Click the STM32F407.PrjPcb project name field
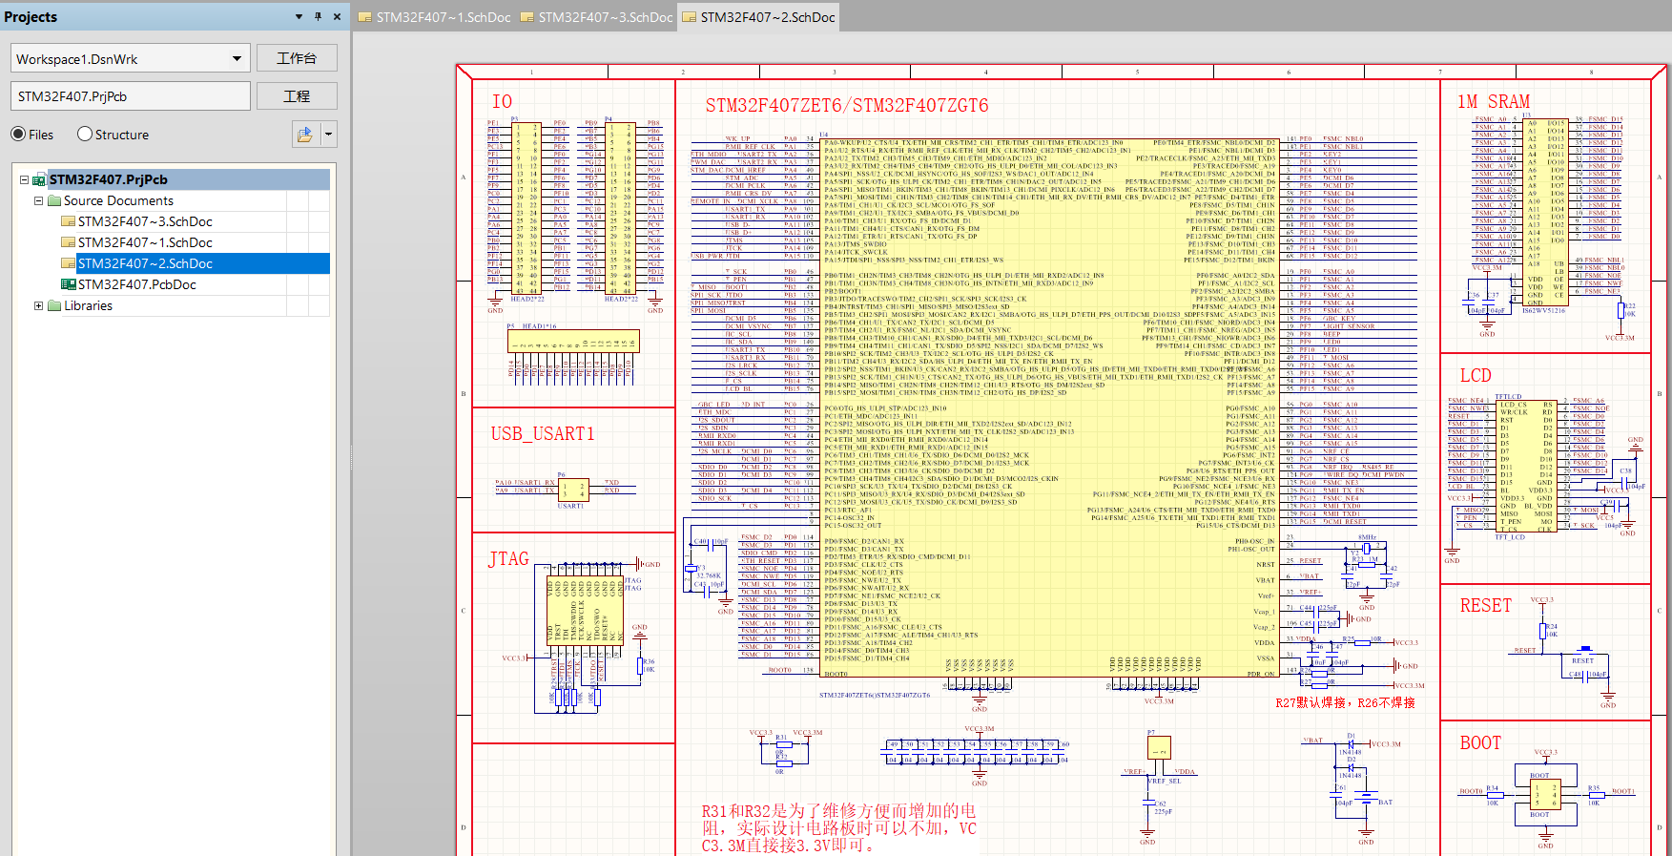Image resolution: width=1672 pixels, height=856 pixels. (131, 96)
